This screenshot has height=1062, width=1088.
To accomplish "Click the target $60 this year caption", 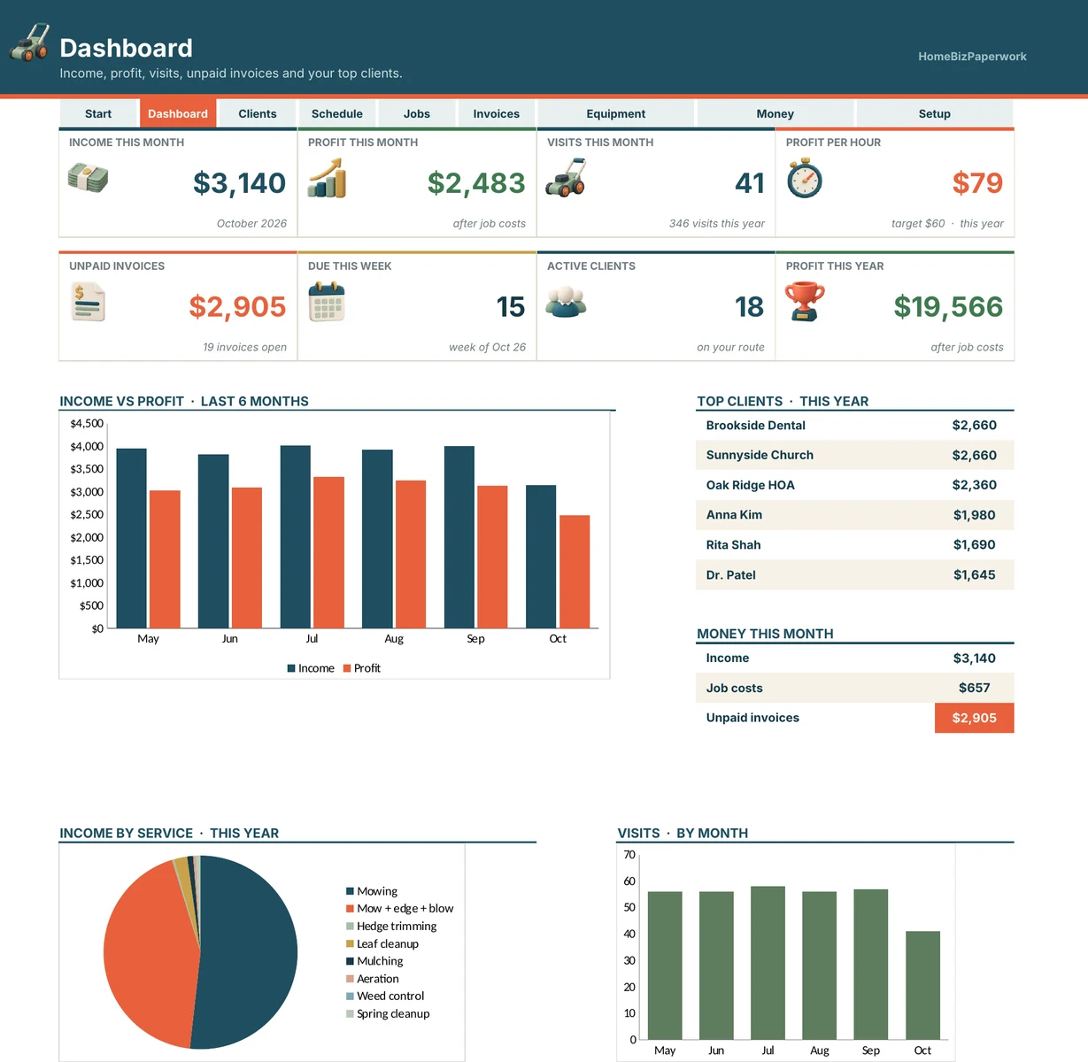I will 947,223.
